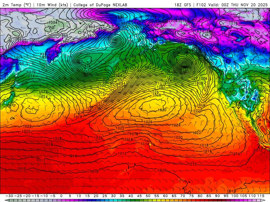
Task: Click the 110 value on the temperature legend
Action: [x=252, y=196]
